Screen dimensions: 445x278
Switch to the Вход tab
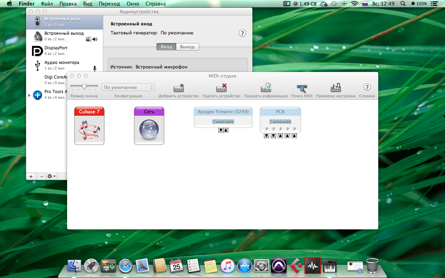tap(166, 47)
